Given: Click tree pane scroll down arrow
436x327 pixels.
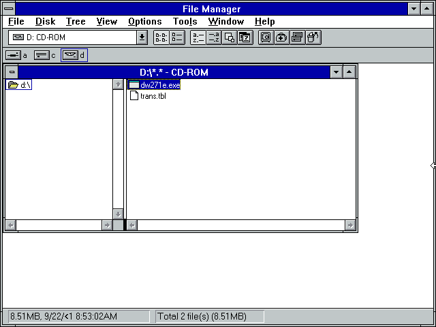Looking at the screenshot, I should click(x=118, y=214).
